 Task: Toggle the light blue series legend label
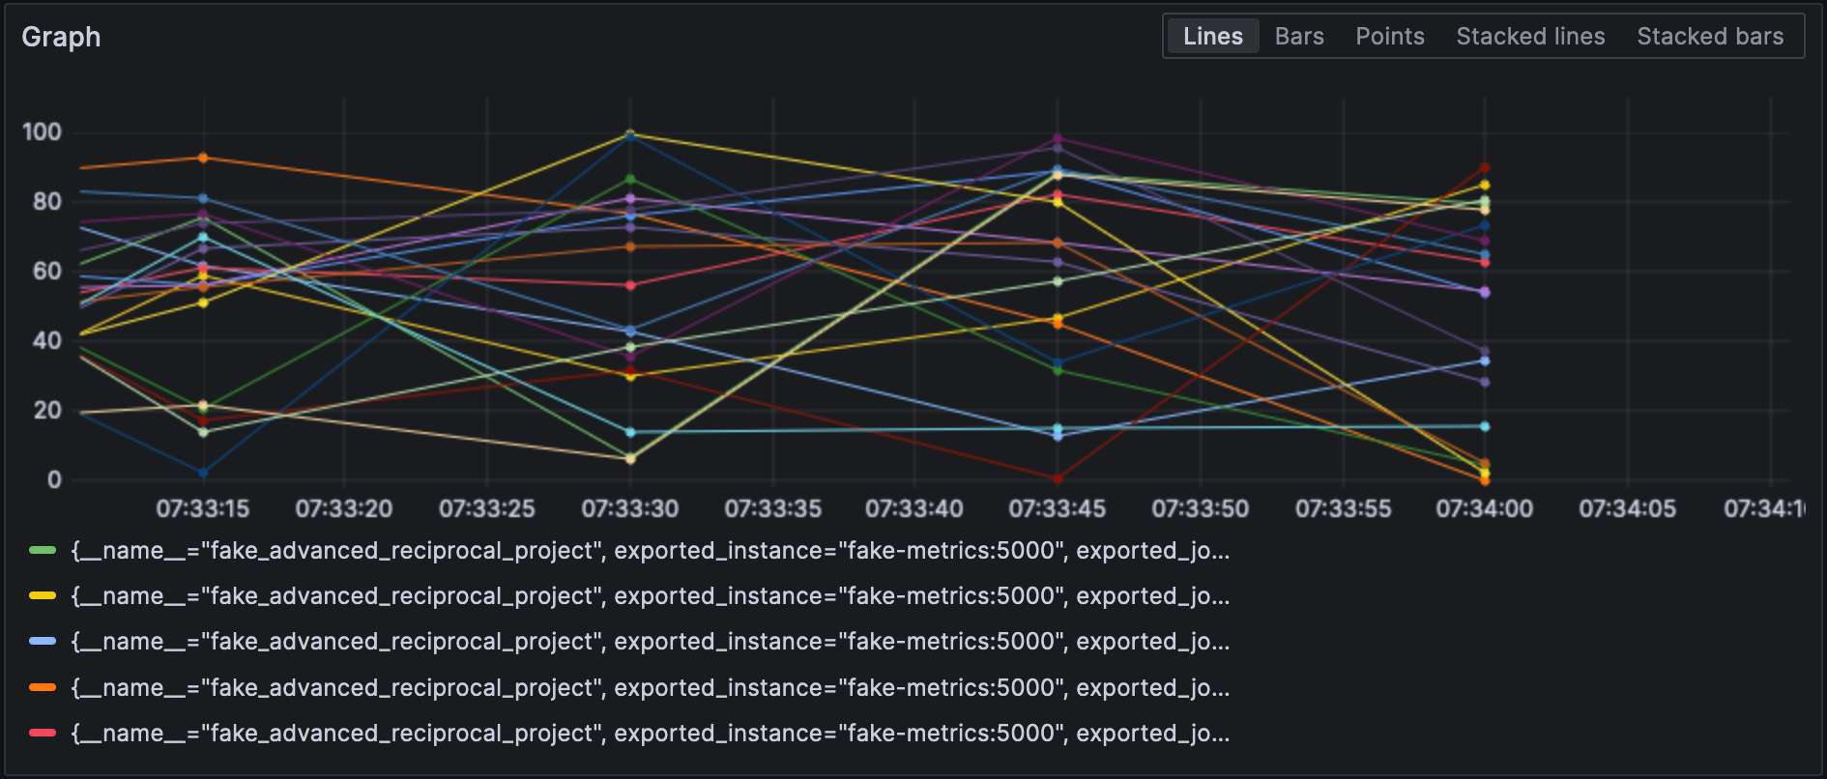650,642
